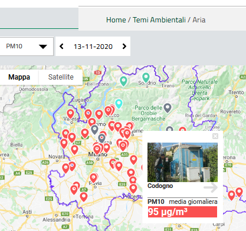Close the Codogno info popup
This screenshot has width=246, height=231.
pos(215,136)
